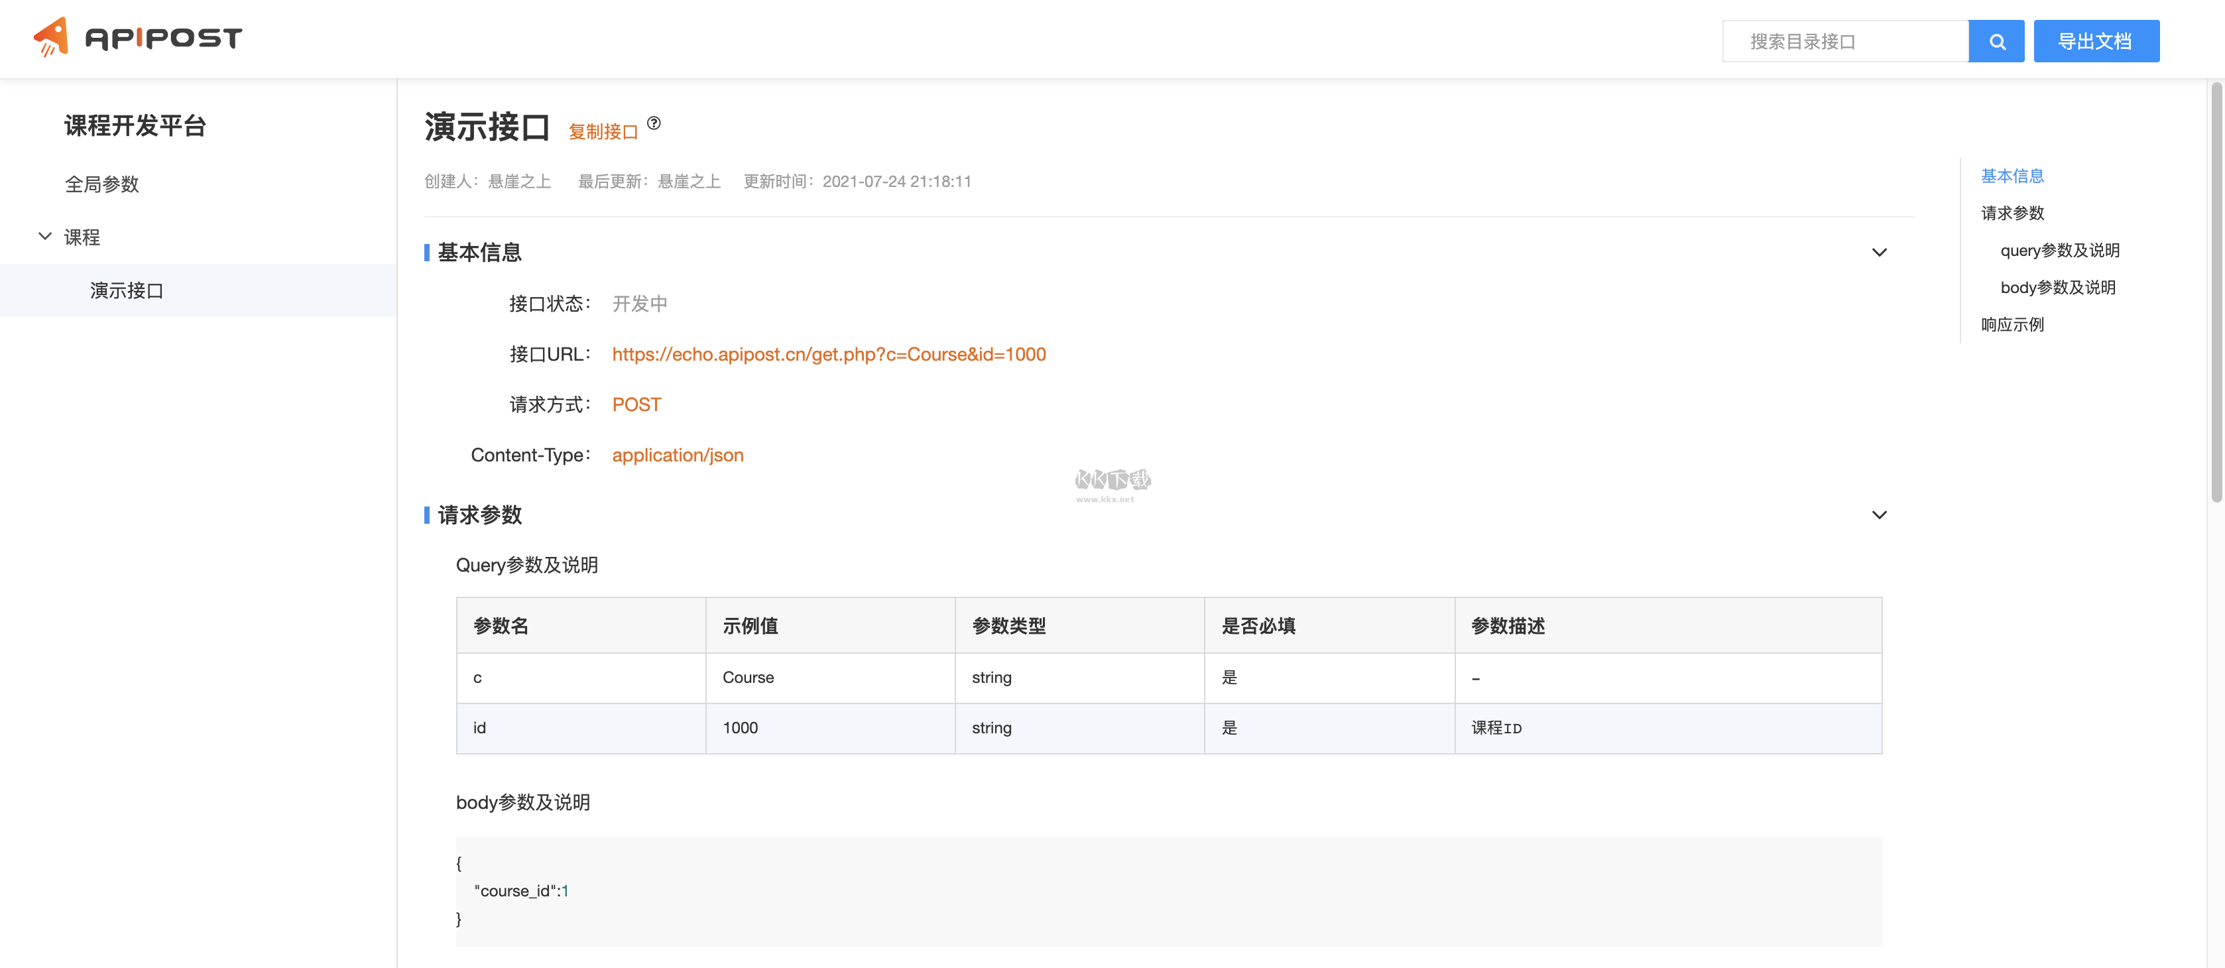Click the question mark icon beside 复制接口

coord(654,123)
